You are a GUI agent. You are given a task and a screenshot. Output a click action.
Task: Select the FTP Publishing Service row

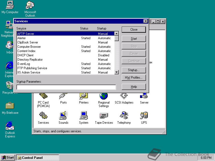pos(66,68)
